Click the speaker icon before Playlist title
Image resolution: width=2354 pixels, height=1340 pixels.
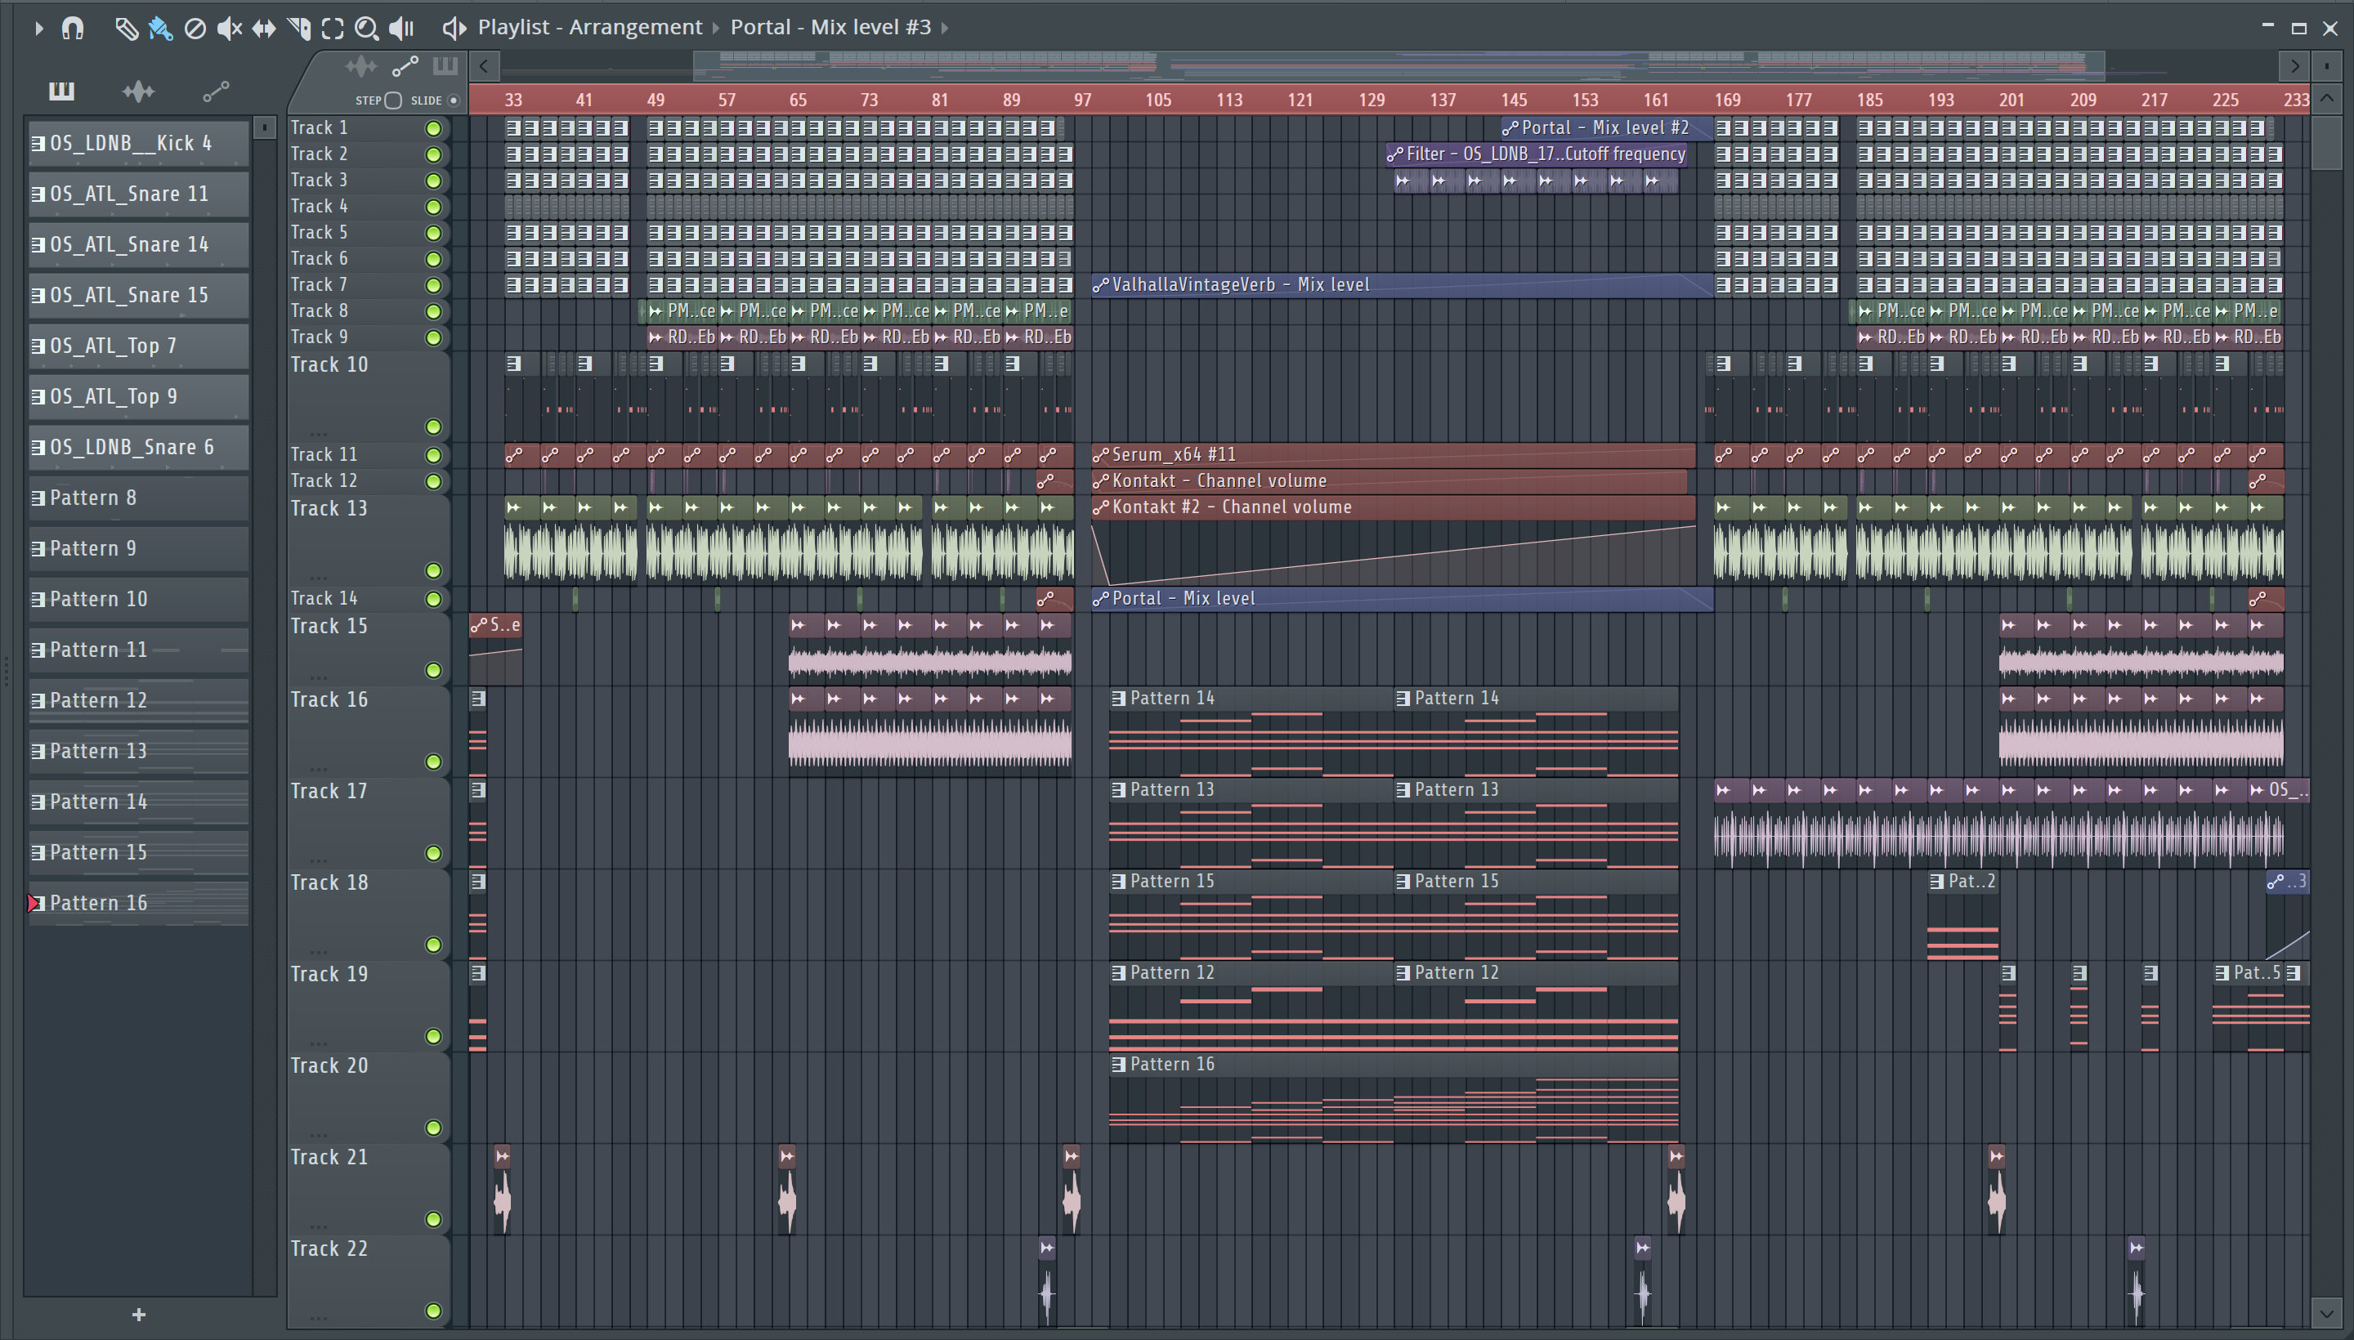coord(454,29)
